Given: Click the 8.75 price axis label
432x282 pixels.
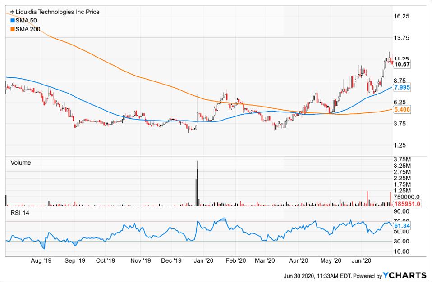Looking at the screenshot, I should point(400,81).
